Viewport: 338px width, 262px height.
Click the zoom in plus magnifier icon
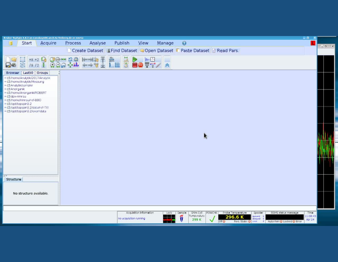click(52, 65)
